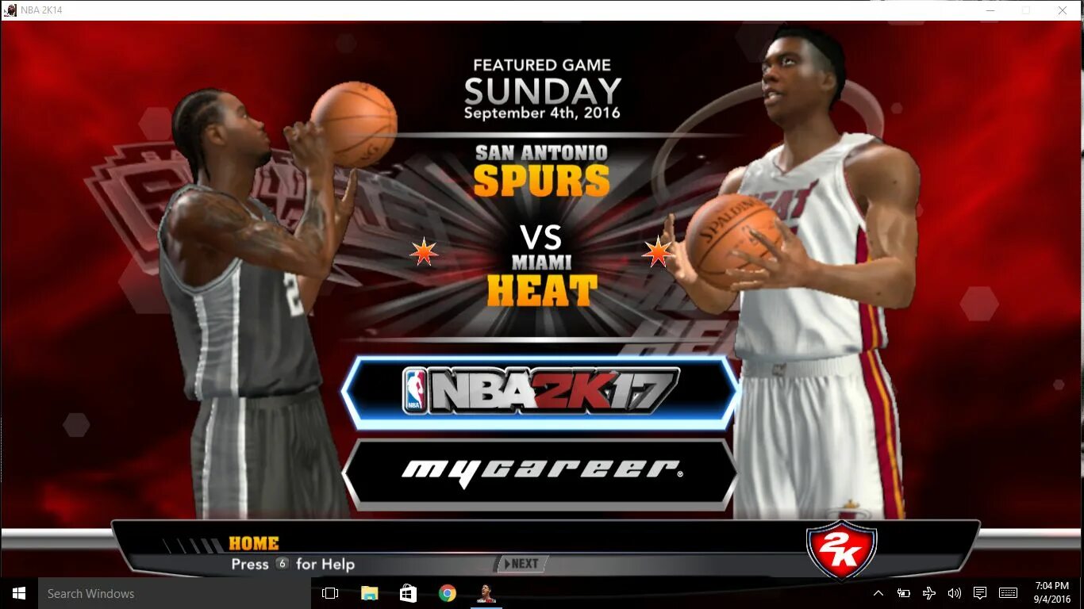Open the Windows Start menu
Viewport: 1084px width, 609px height.
pos(19,593)
